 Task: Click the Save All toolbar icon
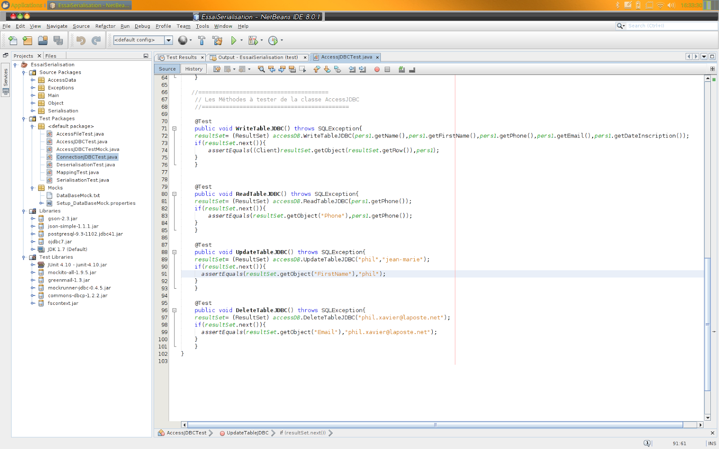pyautogui.click(x=58, y=40)
